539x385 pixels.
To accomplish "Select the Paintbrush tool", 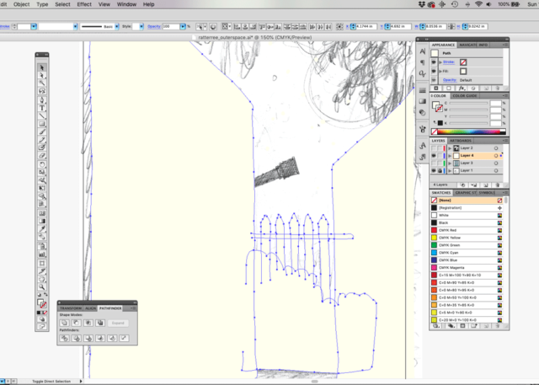I will (x=42, y=131).
